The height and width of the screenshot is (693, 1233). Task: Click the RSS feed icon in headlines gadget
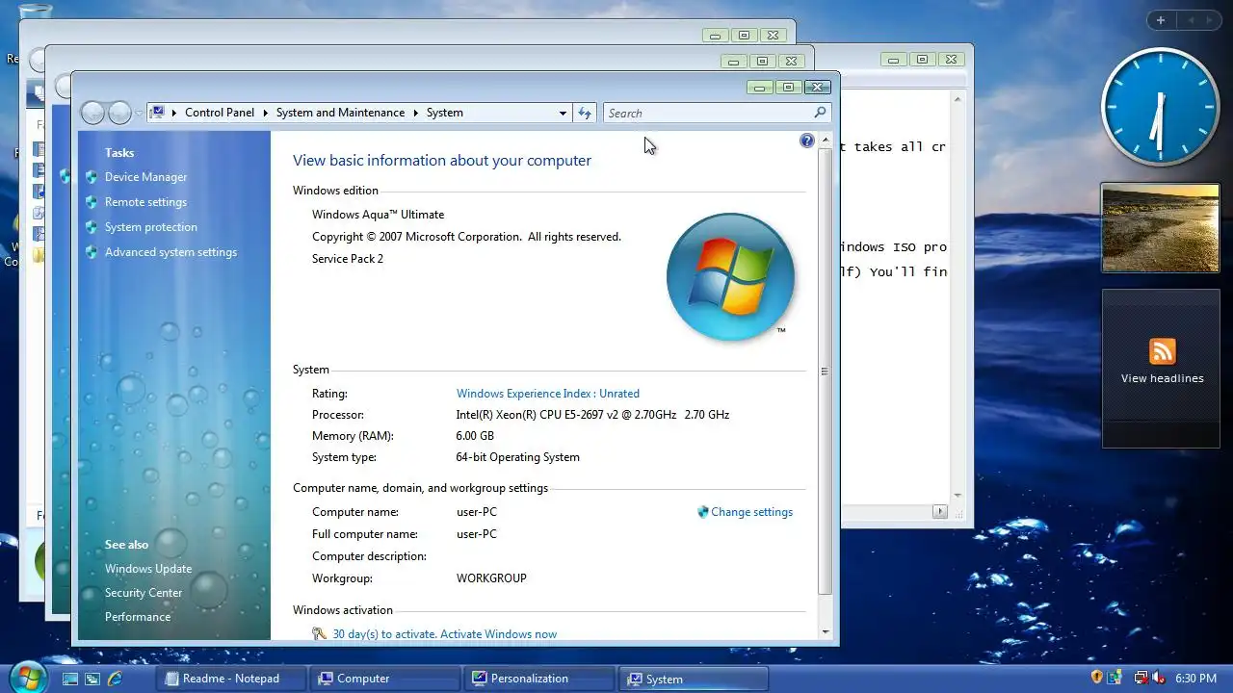(x=1162, y=350)
